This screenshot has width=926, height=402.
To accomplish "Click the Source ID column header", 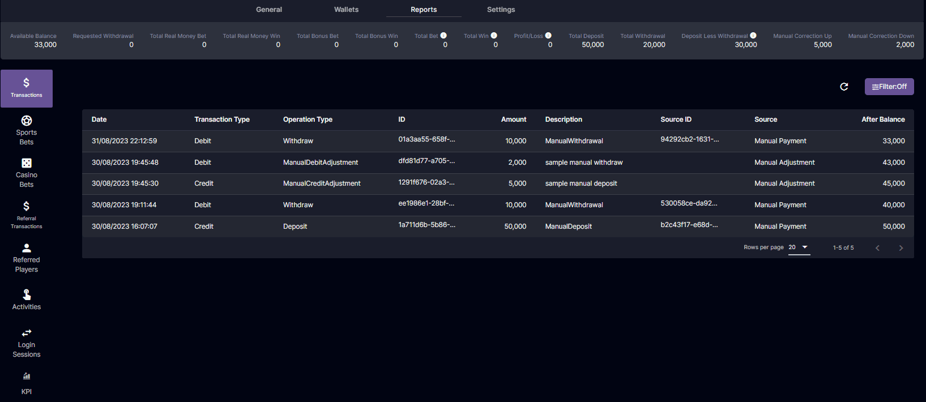I will coord(676,119).
